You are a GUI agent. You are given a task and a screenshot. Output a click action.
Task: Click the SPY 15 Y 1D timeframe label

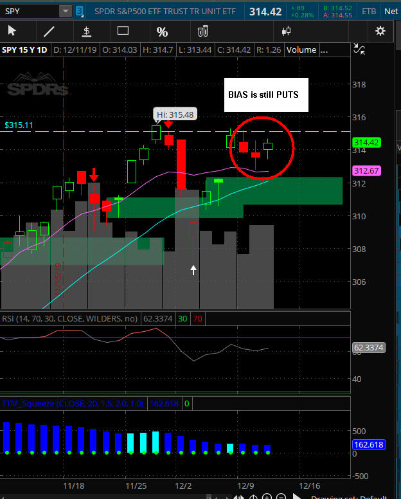tap(24, 50)
